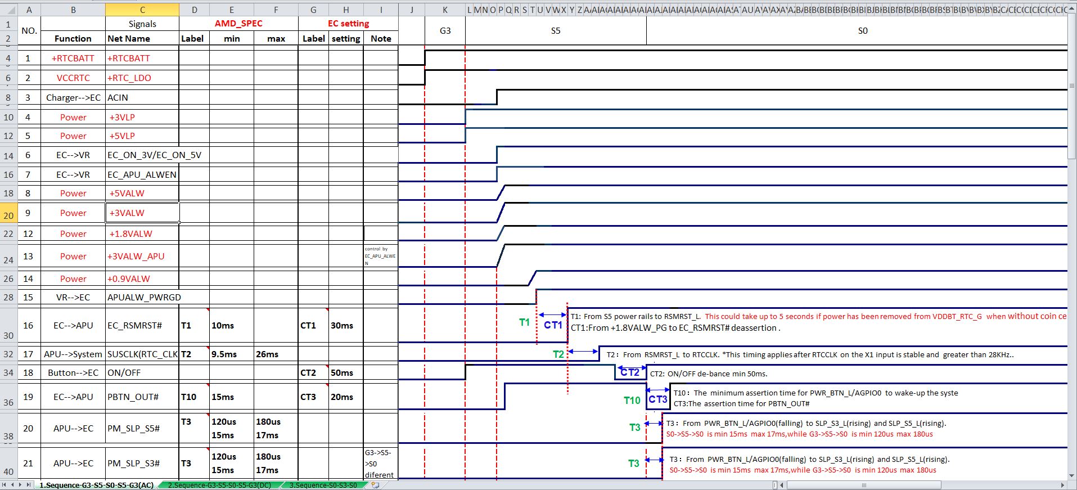Image resolution: width=1077 pixels, height=490 pixels.
Task: Click the ON/OFF net name cell
Action: point(142,372)
